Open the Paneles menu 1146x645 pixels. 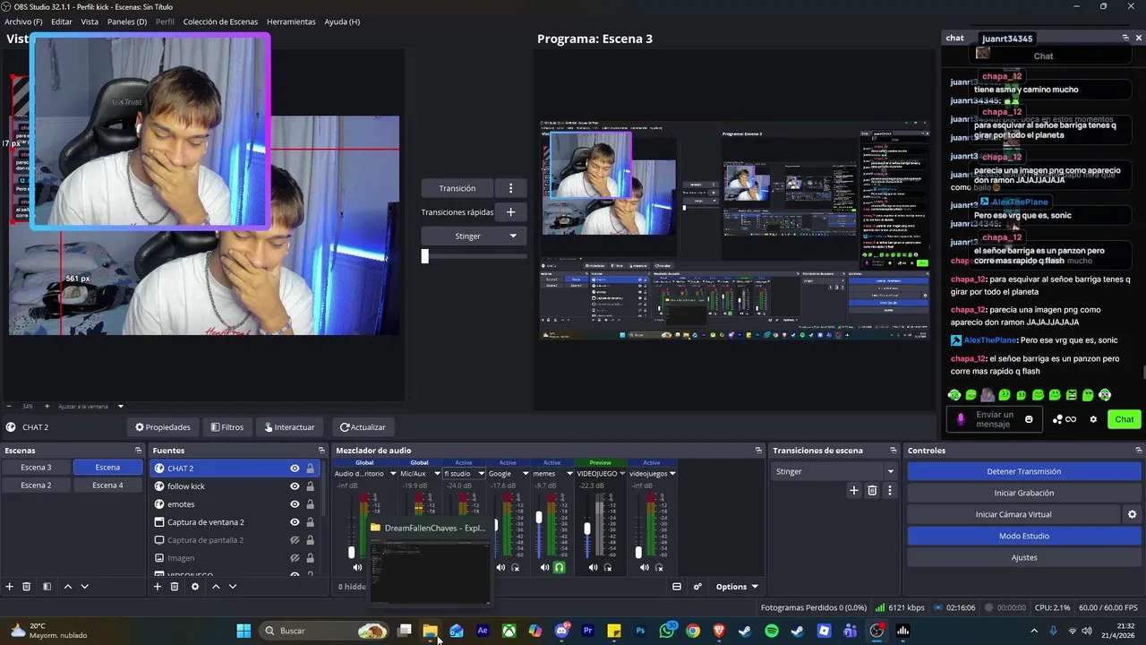(127, 21)
